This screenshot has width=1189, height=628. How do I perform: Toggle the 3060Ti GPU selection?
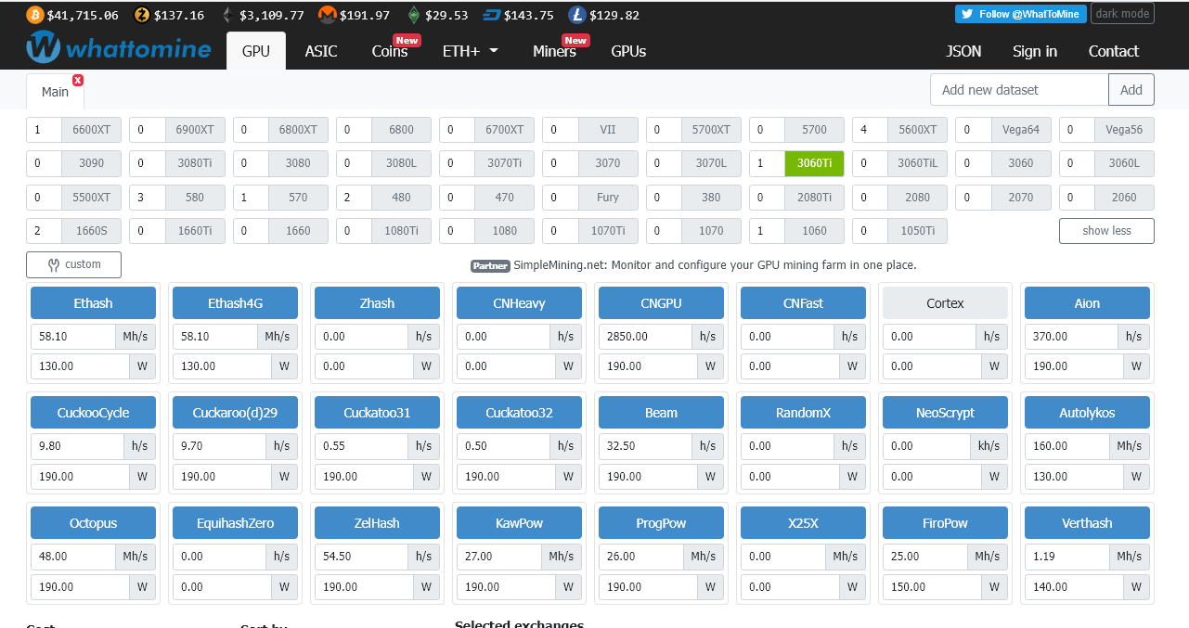(x=814, y=163)
